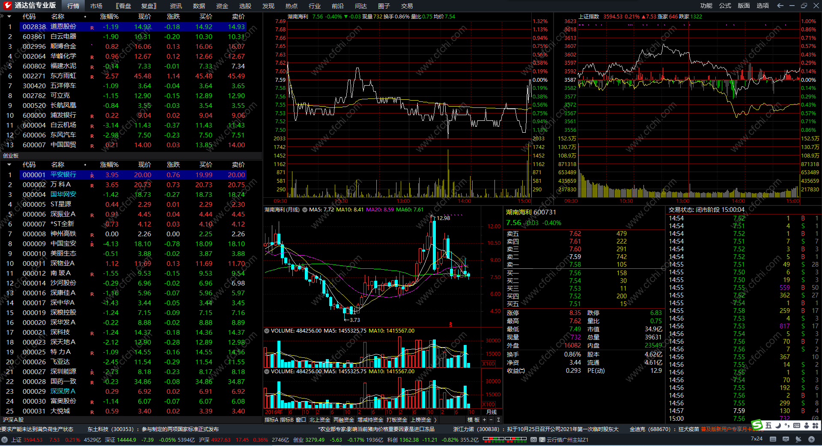Screen dimensions: 822x446
Task: Click the Z button on the chart toolbar
Action: (x=498, y=420)
